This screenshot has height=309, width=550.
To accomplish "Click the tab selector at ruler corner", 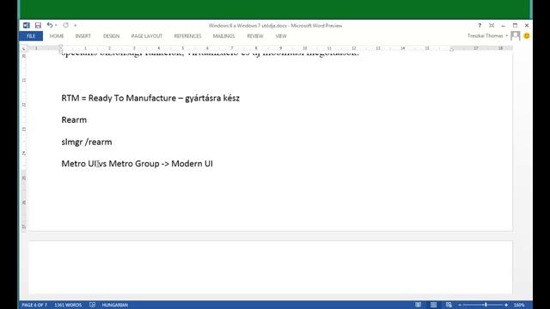I will pyautogui.click(x=24, y=48).
